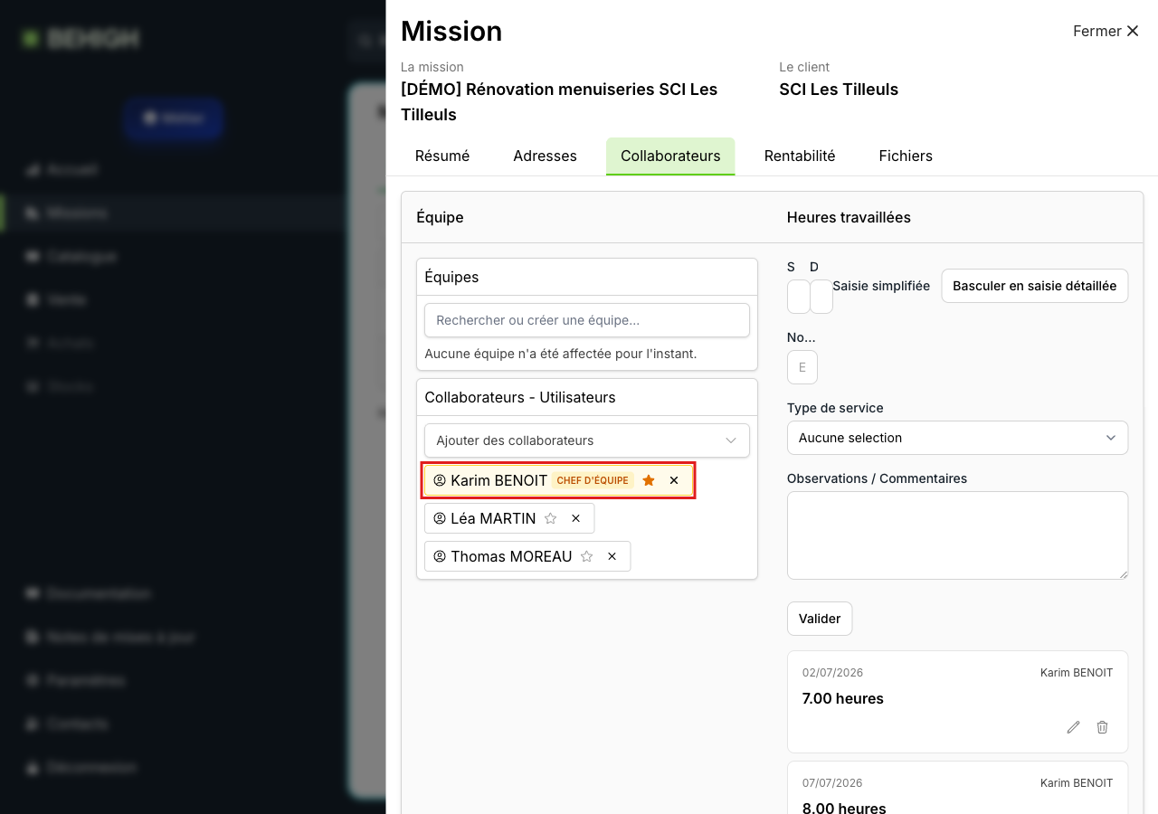The height and width of the screenshot is (814, 1158).
Task: Click the 02/07/2026 date
Action: 832,673
